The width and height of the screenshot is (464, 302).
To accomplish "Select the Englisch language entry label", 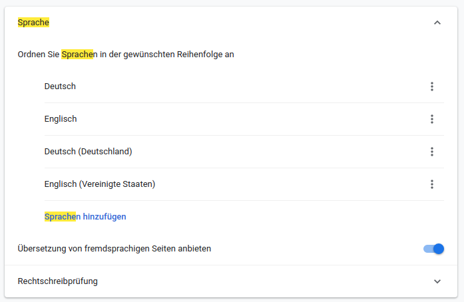I will pyautogui.click(x=61, y=119).
